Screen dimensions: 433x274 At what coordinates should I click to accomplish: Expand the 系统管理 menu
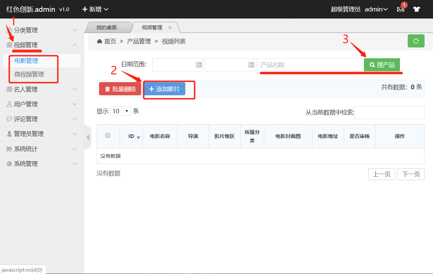tap(42, 164)
